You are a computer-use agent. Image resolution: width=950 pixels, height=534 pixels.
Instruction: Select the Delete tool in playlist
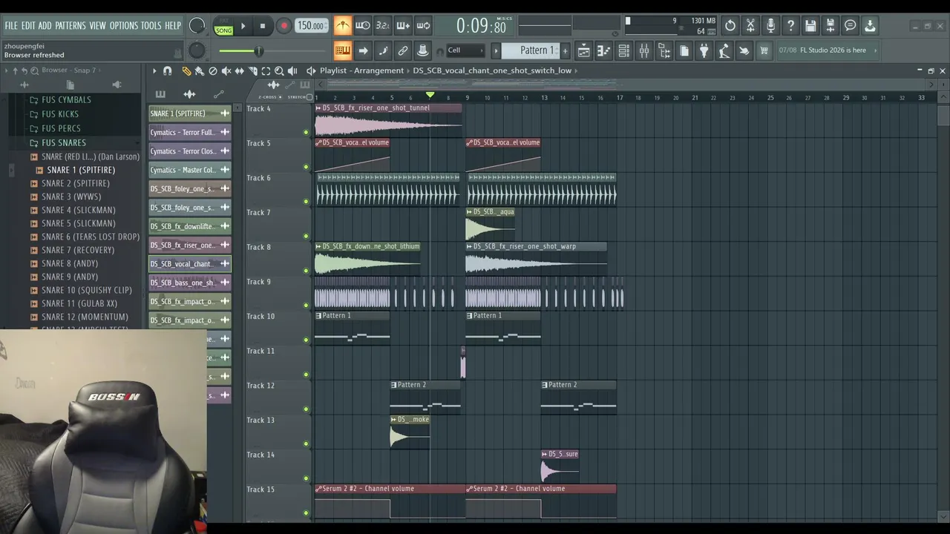point(213,70)
